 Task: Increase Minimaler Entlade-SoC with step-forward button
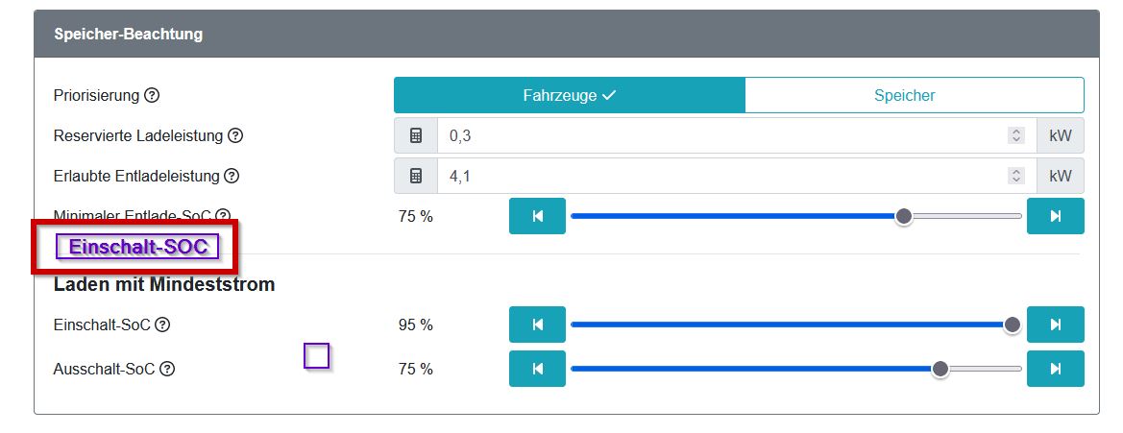(1055, 216)
